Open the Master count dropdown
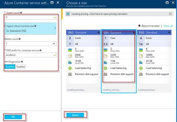This screenshot has width=177, height=122. (30, 44)
